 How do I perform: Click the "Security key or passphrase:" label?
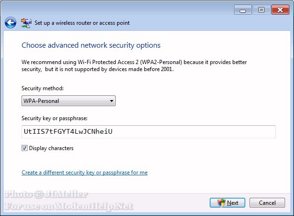tap(54, 119)
